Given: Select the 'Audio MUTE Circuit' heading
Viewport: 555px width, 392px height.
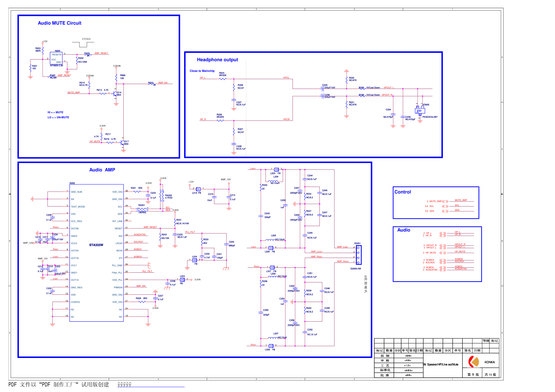Looking at the screenshot, I should tap(60, 23).
